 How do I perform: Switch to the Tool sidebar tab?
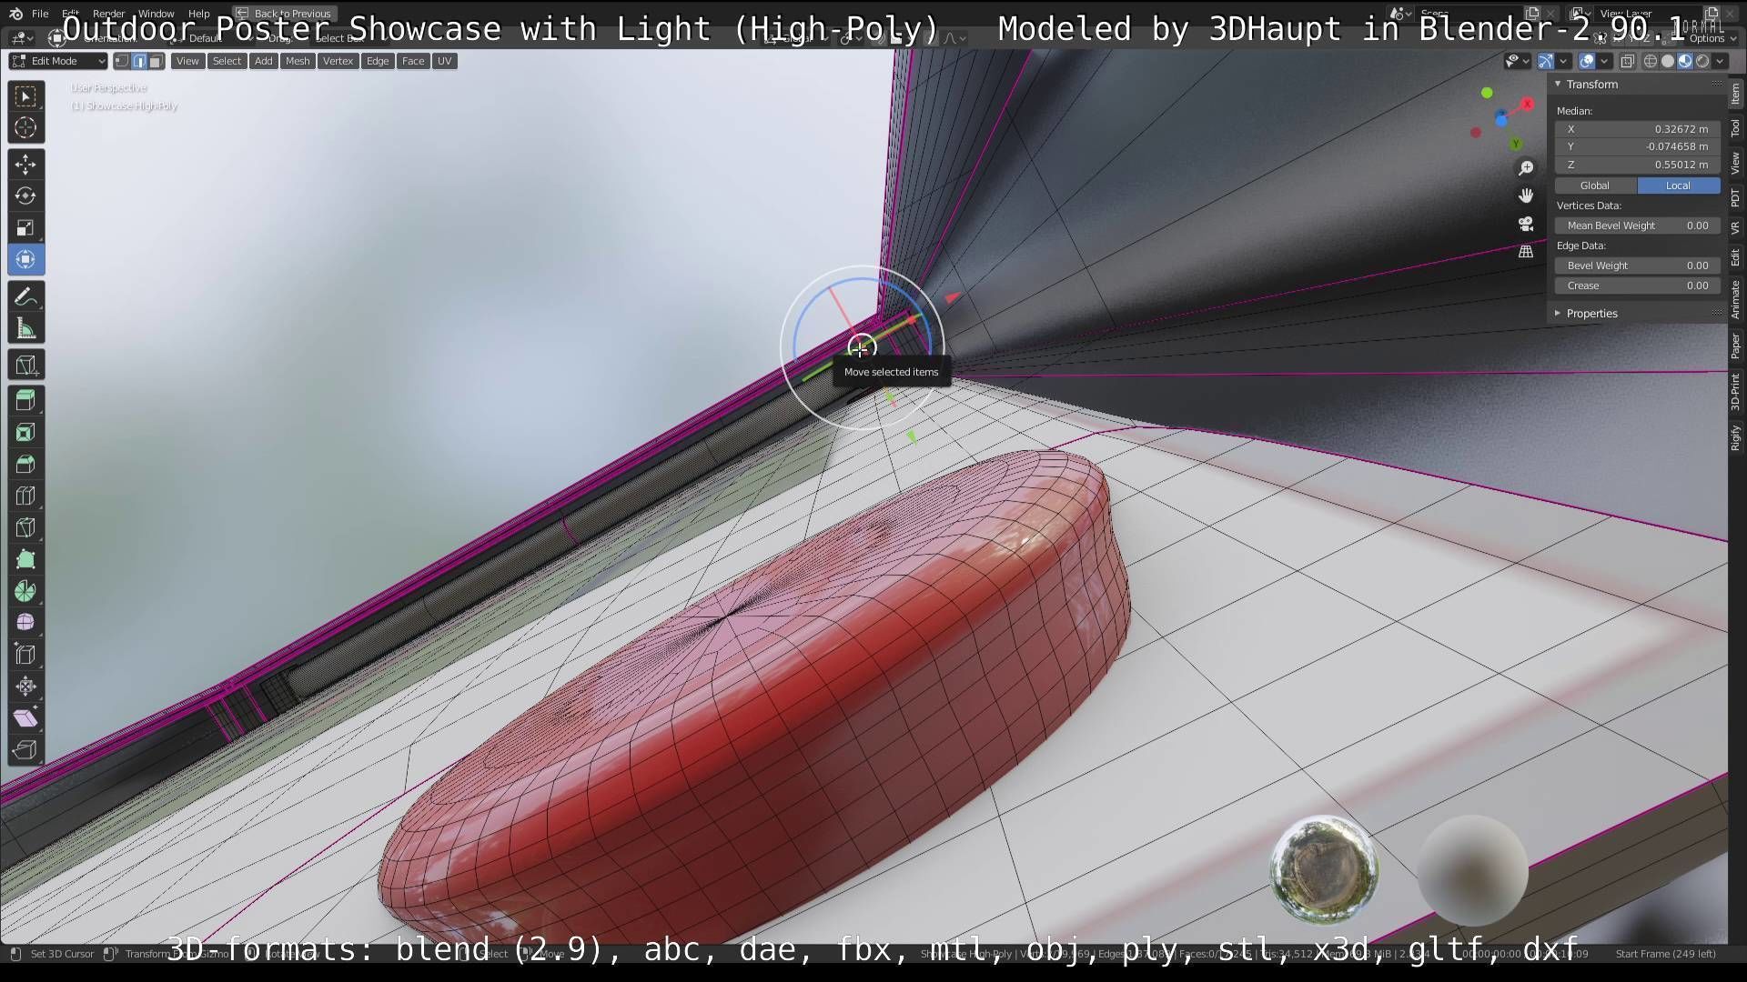[x=1736, y=128]
